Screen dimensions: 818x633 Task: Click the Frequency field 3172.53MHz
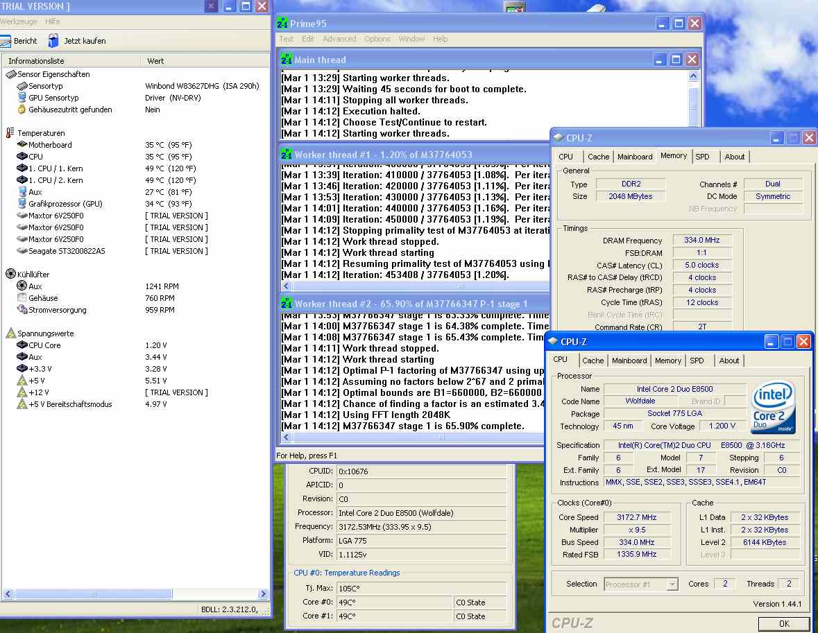[x=422, y=527]
